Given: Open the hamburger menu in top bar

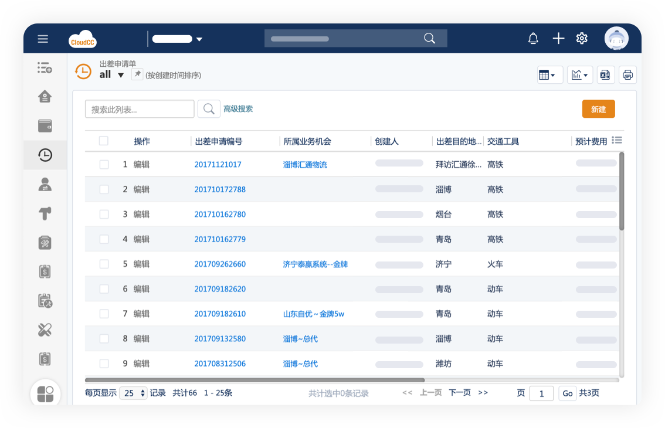Looking at the screenshot, I should pos(43,39).
